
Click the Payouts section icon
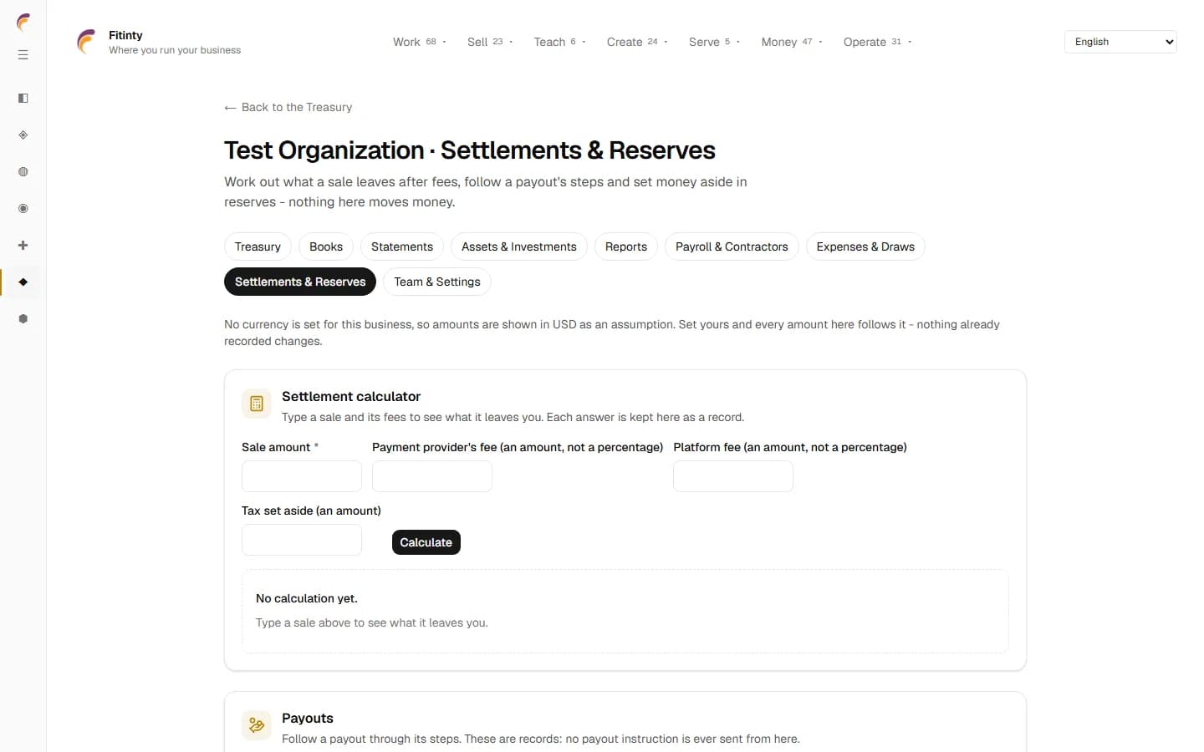coord(257,725)
